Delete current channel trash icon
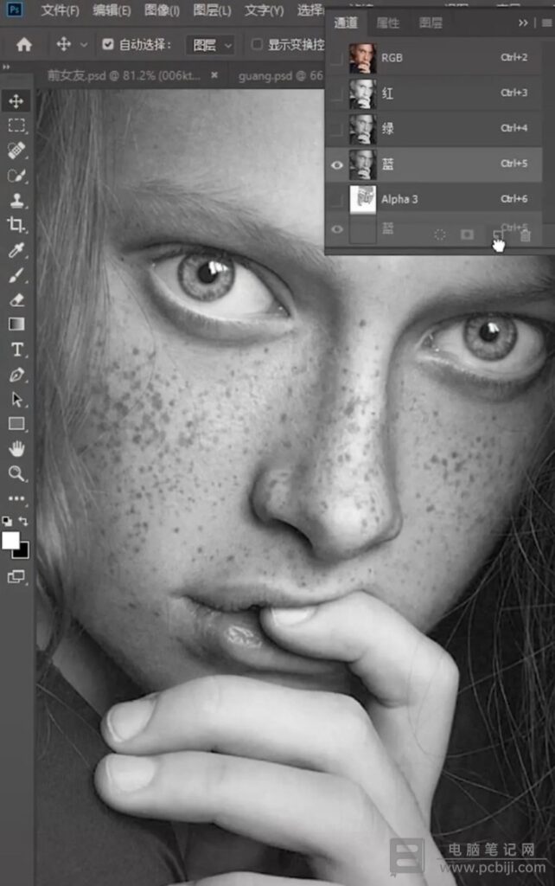 click(x=525, y=235)
